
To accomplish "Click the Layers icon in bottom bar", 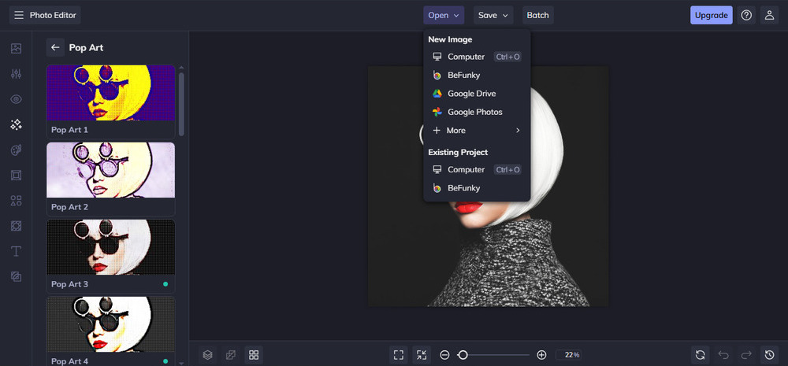I will click(x=207, y=355).
